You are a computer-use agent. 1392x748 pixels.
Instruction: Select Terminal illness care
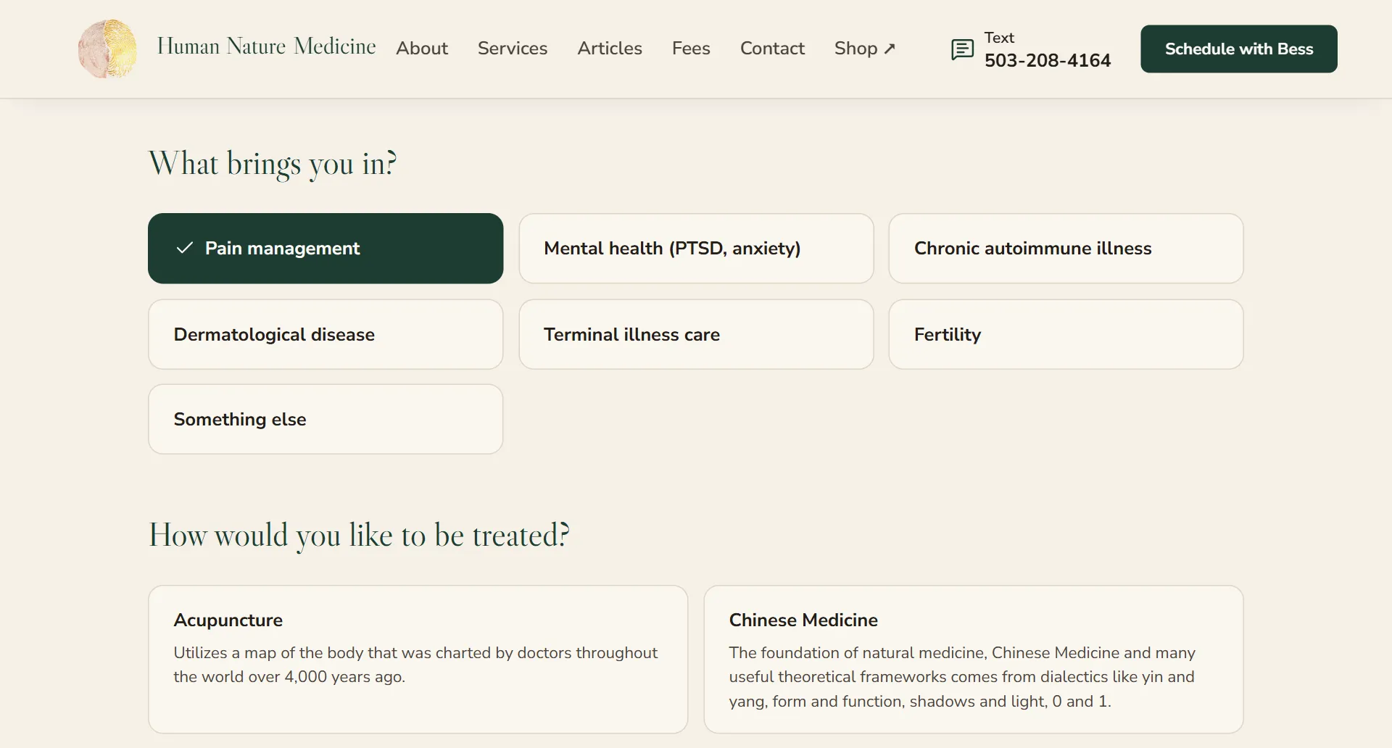[696, 334]
